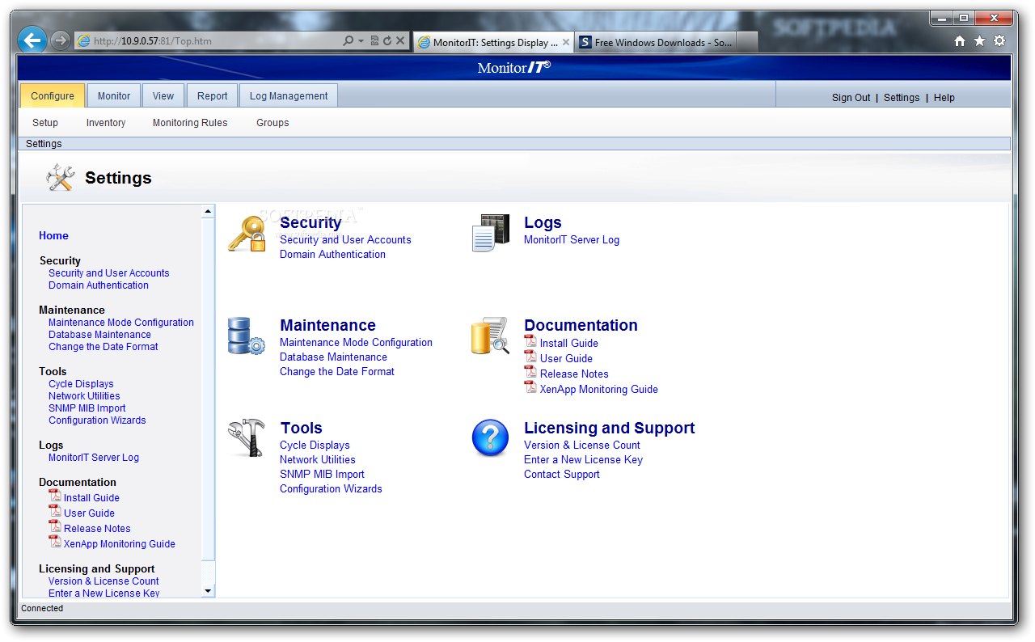Switch to the Configure tab
The image size is (1035, 642).
click(53, 95)
